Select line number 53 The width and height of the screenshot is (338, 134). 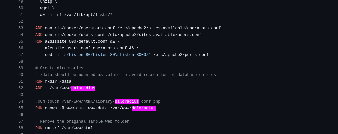[x=21, y=28]
